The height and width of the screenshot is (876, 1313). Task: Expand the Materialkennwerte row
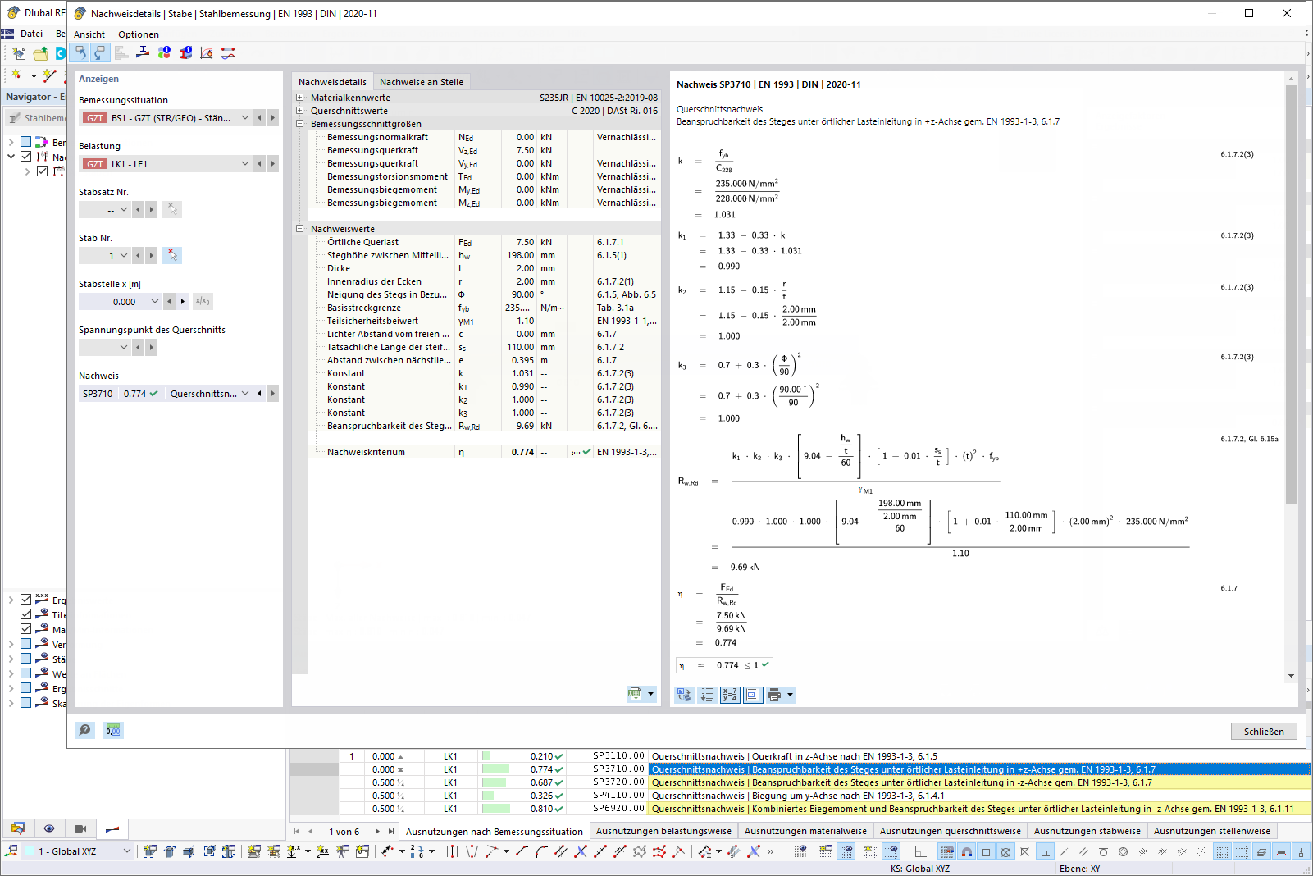click(300, 98)
